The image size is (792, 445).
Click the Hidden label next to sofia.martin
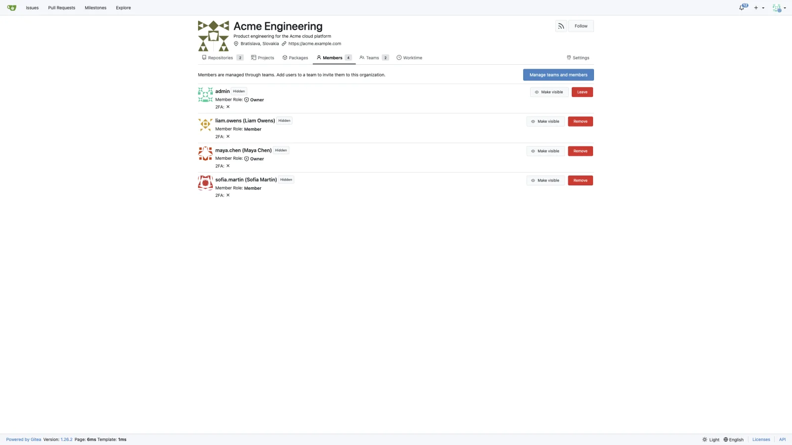(x=286, y=179)
